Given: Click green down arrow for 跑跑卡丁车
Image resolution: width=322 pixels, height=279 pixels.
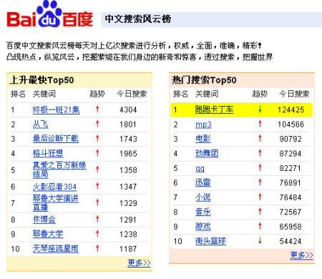Looking at the screenshot, I should [x=260, y=109].
